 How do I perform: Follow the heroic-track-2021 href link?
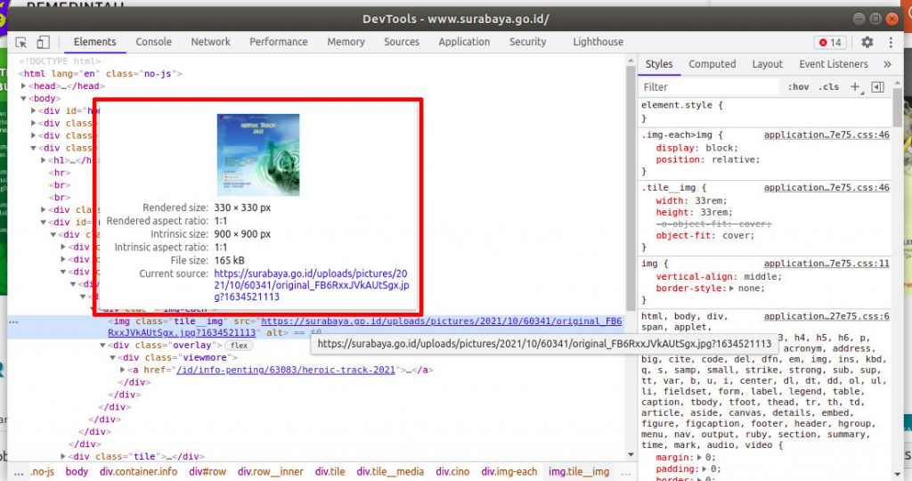tap(286, 370)
